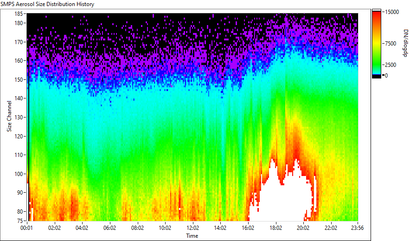Click the 2500 color scale value

pos(391,65)
